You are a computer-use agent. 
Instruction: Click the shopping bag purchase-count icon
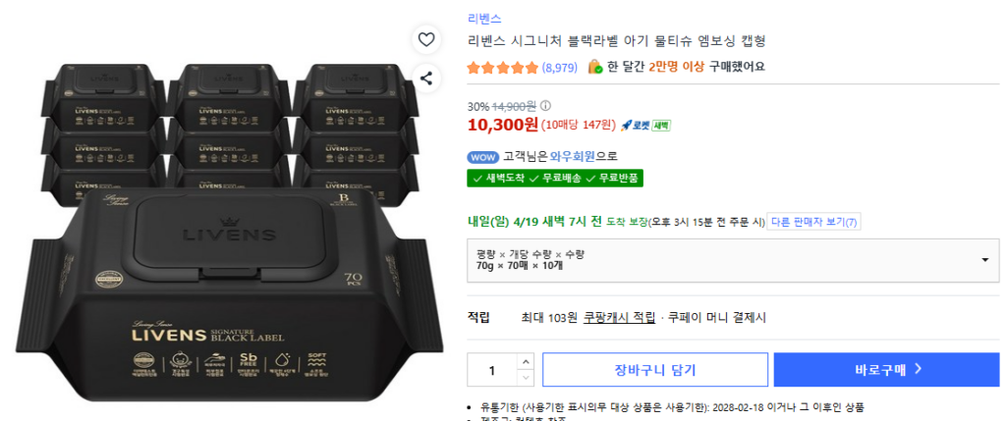click(x=594, y=67)
